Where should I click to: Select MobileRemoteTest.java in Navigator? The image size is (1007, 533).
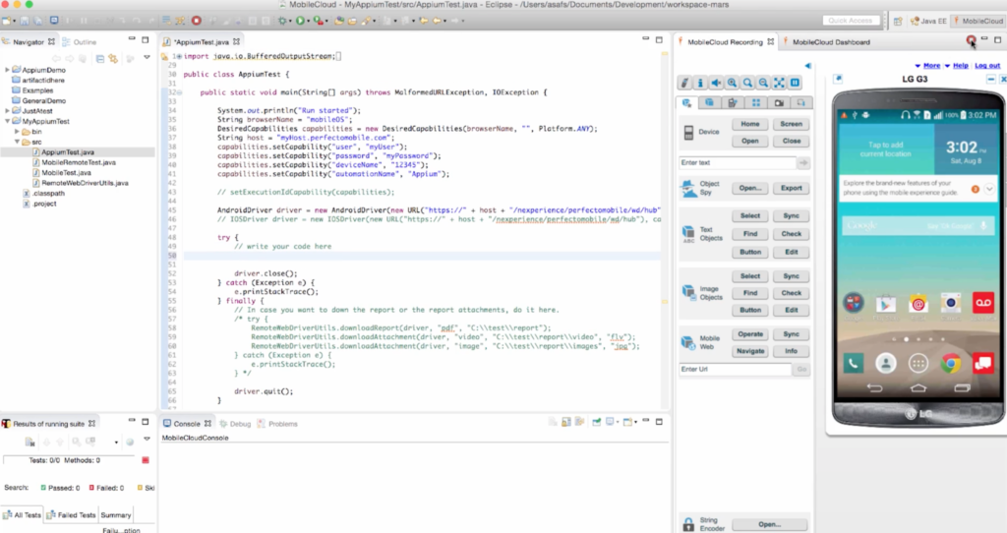point(79,162)
